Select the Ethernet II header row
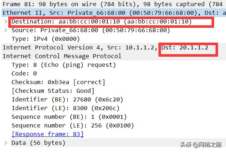Image resolution: width=226 pixels, height=152 pixels. point(114,13)
